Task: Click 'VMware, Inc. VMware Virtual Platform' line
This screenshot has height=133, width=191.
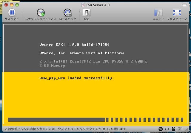Action: click(x=81, y=53)
